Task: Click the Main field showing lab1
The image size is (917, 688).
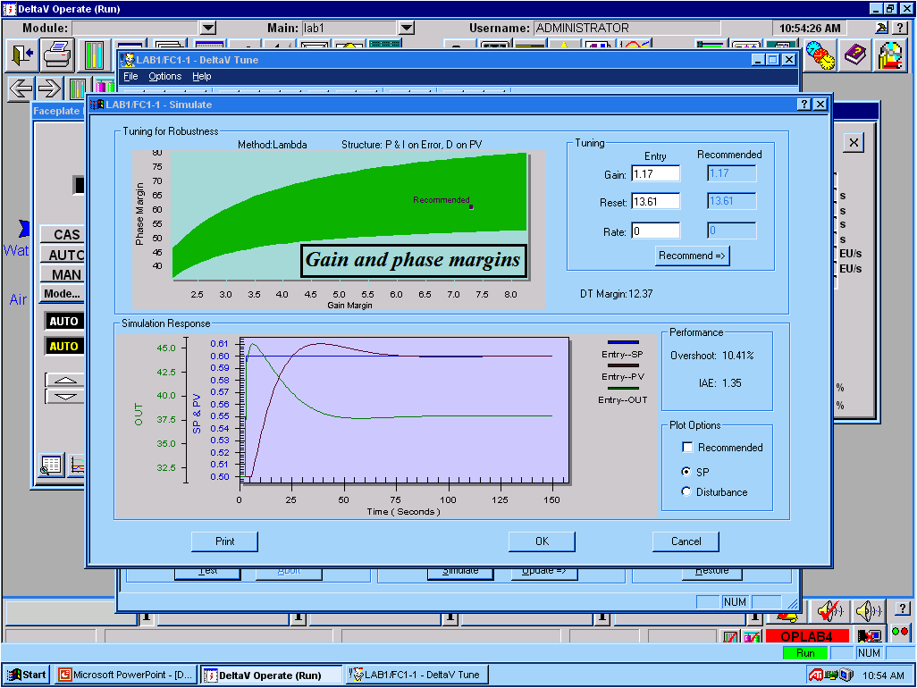Action: pyautogui.click(x=349, y=28)
